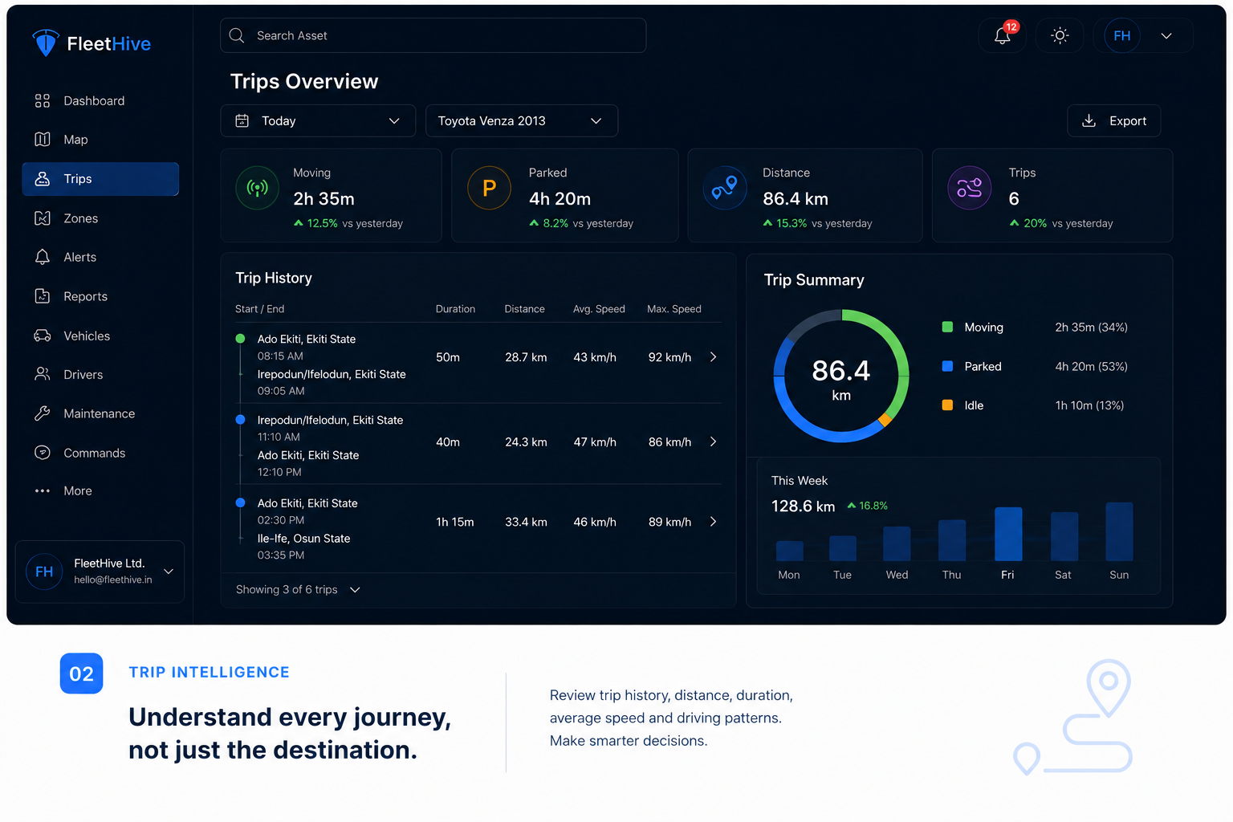Viewport: 1233px width, 822px height.
Task: Click the Commands chat icon
Action: [x=43, y=453]
